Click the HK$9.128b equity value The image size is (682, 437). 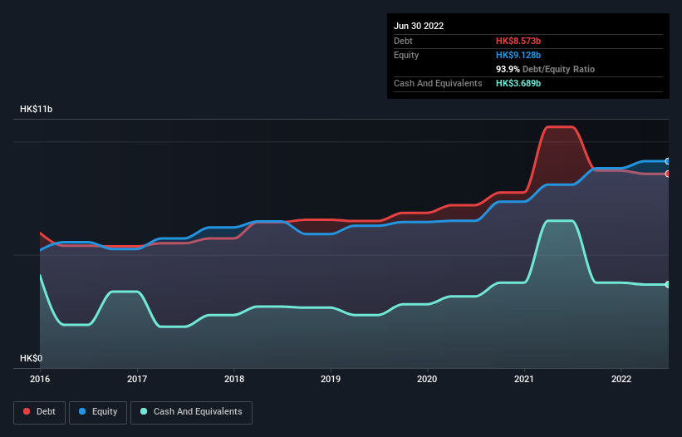[518, 55]
